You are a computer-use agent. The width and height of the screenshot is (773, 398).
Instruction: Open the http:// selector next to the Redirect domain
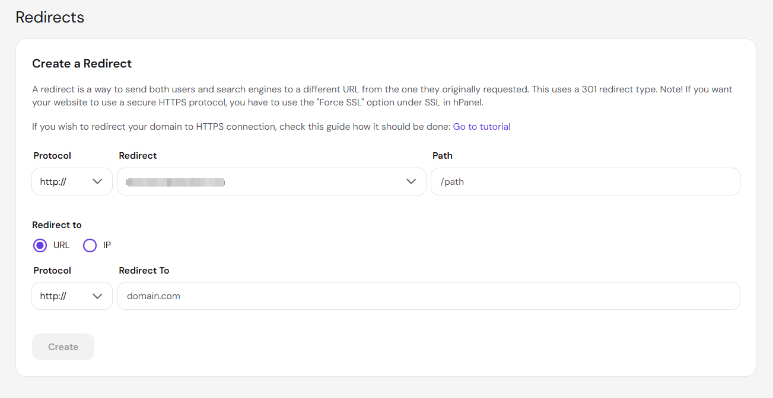tap(72, 182)
